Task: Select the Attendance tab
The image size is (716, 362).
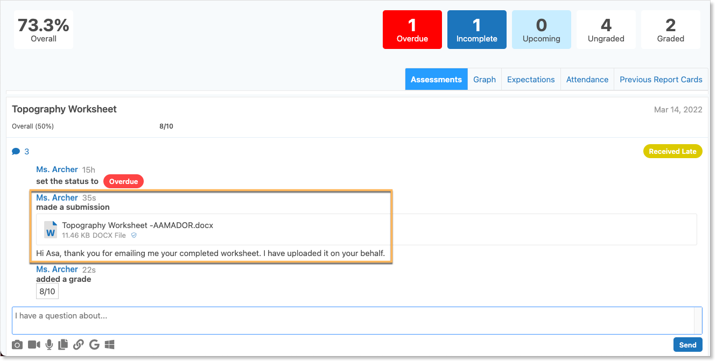Action: [587, 80]
